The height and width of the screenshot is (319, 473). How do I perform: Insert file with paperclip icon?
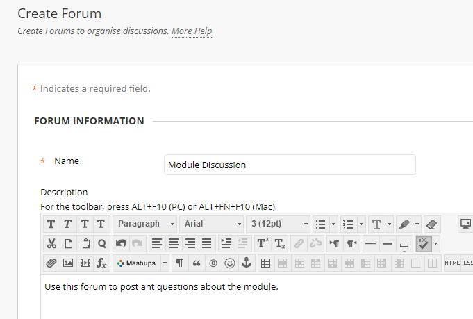pyautogui.click(x=51, y=263)
